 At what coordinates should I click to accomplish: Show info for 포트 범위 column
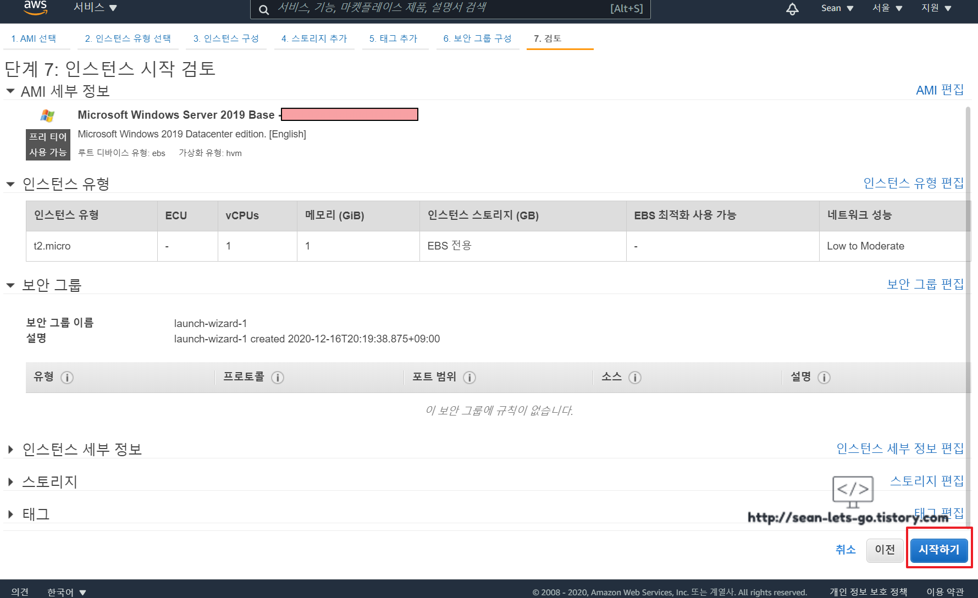click(469, 378)
